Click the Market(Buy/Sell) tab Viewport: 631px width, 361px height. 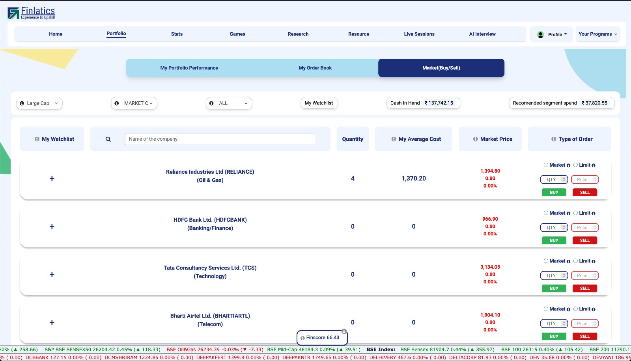(x=441, y=68)
